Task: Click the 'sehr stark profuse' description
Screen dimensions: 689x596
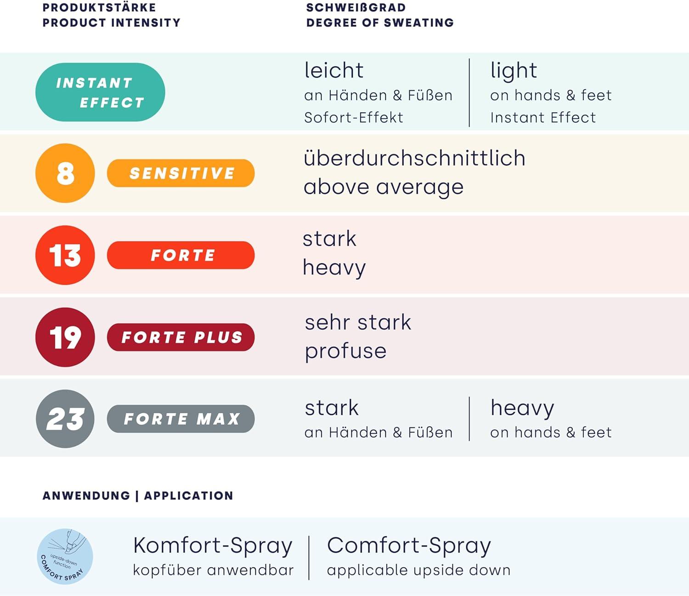Action: coord(358,337)
